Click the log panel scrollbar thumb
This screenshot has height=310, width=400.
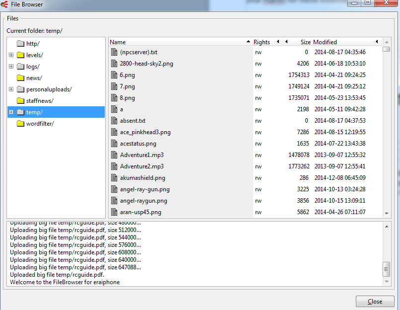(386, 269)
